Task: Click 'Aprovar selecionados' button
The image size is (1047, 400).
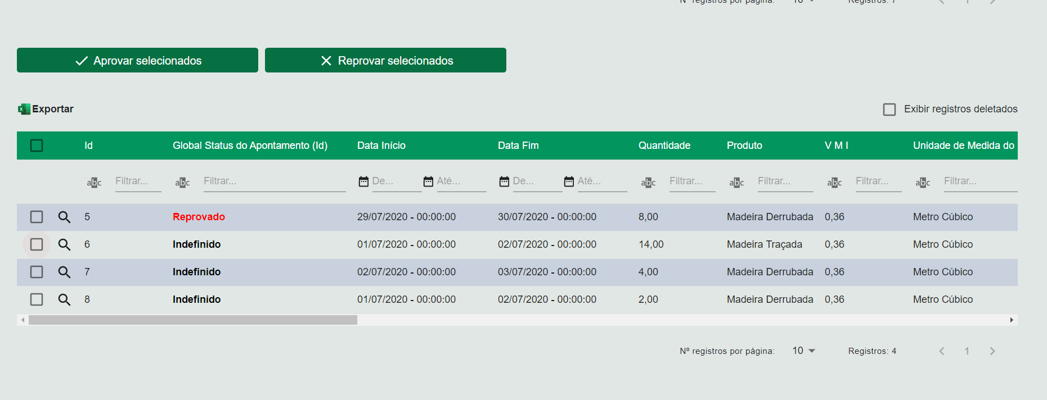Action: point(137,60)
